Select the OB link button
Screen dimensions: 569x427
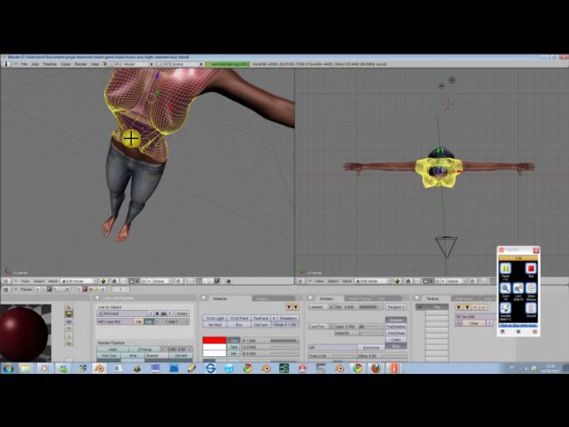[138, 321]
